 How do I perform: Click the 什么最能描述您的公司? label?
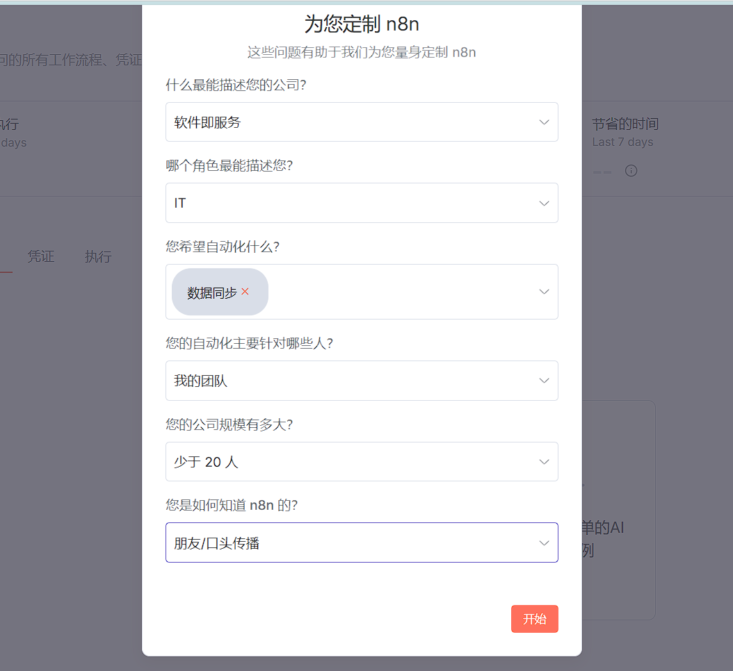click(x=236, y=85)
